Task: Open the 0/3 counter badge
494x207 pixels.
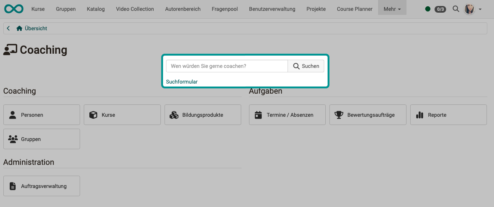Action: click(x=440, y=9)
